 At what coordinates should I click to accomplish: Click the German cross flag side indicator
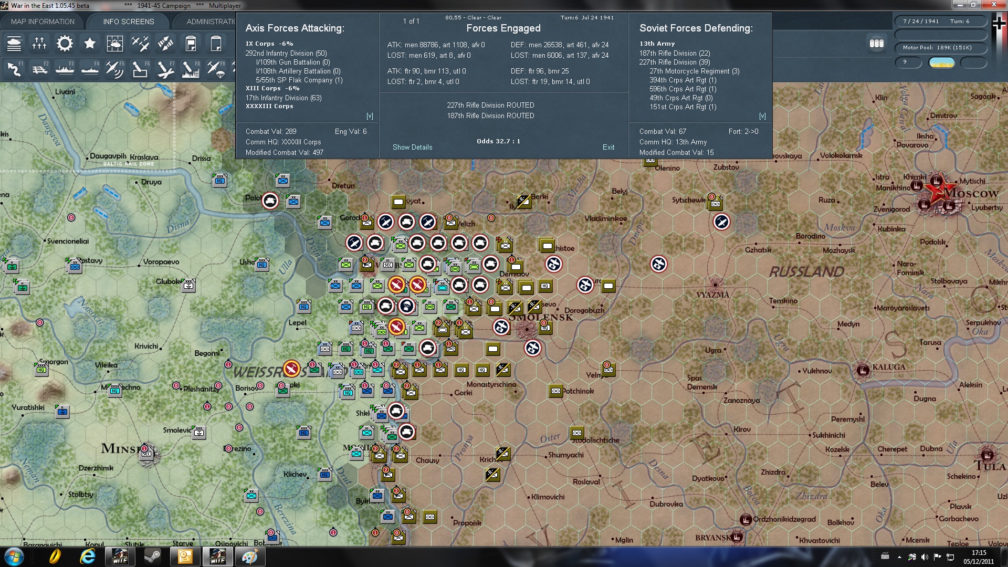pos(999,24)
